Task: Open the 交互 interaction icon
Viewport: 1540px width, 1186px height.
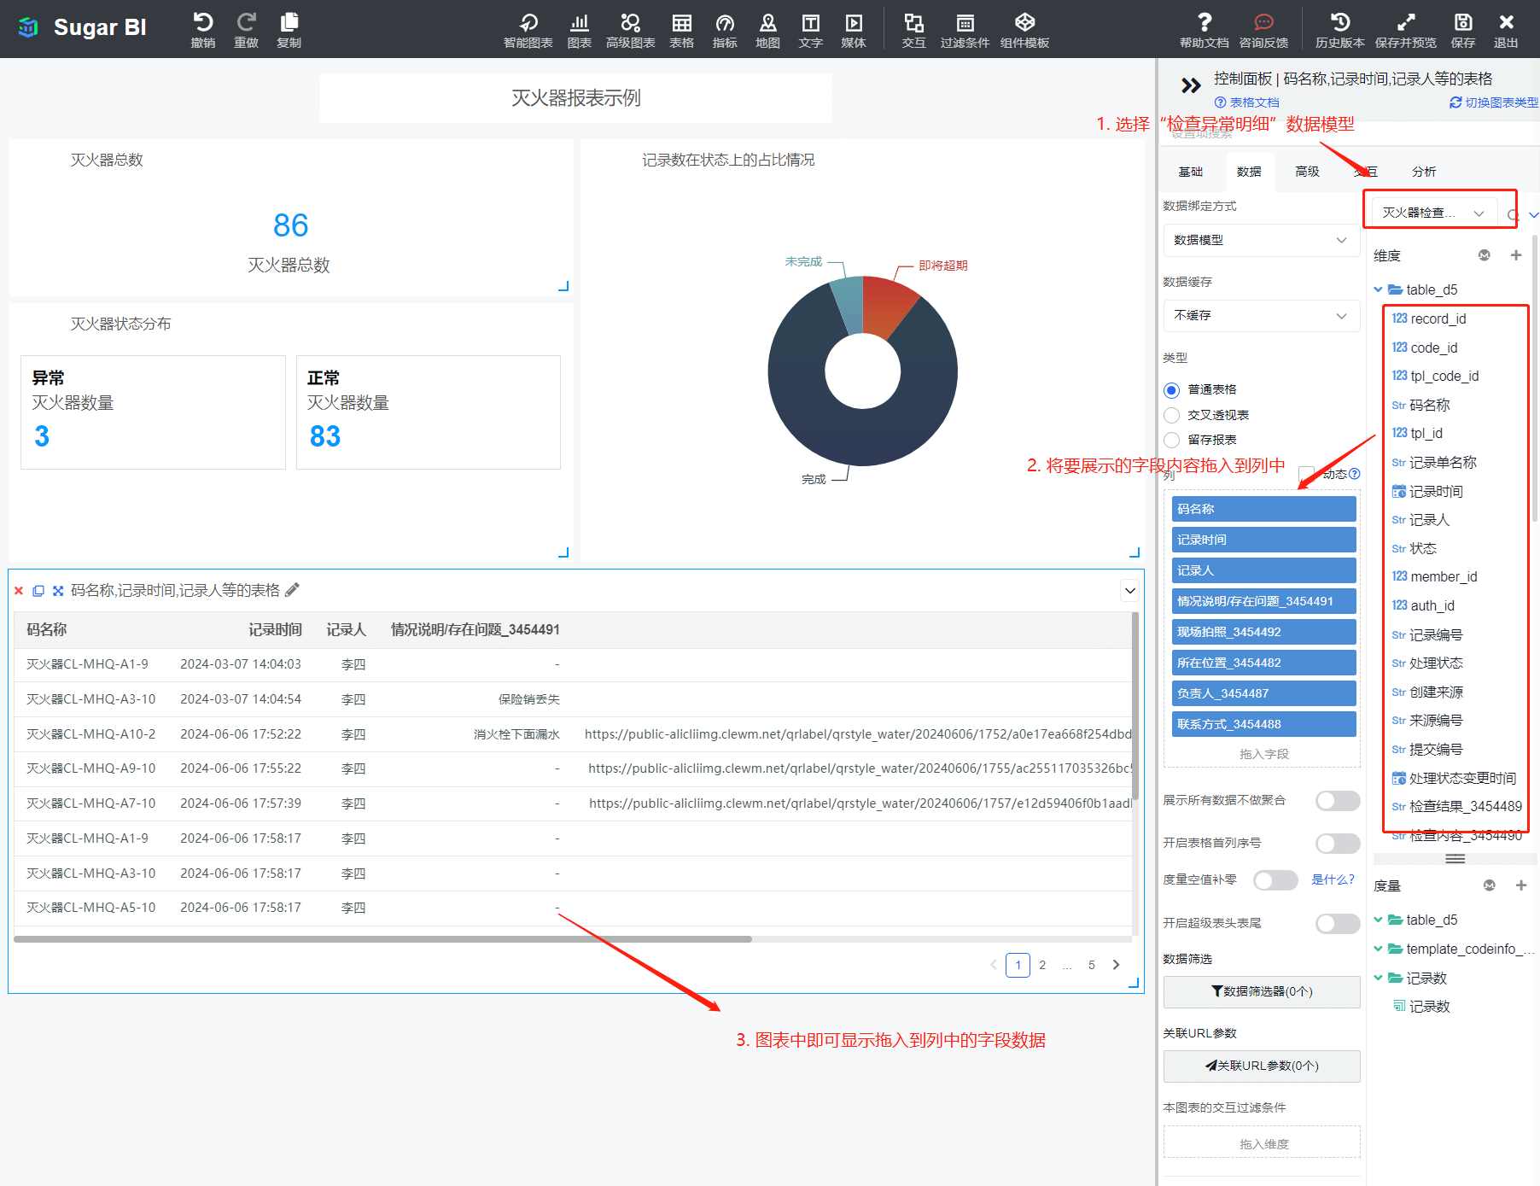Action: (x=913, y=22)
